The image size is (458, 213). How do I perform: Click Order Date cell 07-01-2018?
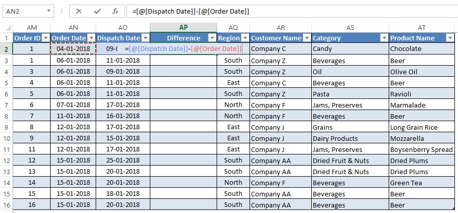73,104
